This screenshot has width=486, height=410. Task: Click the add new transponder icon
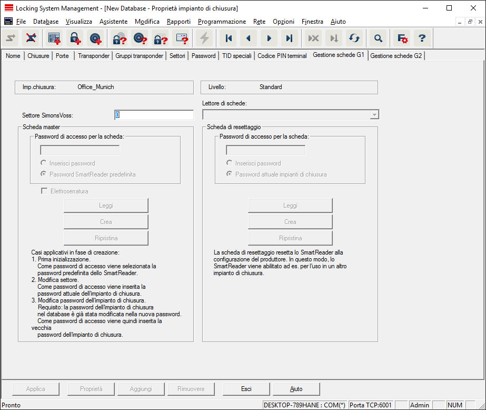[95, 38]
